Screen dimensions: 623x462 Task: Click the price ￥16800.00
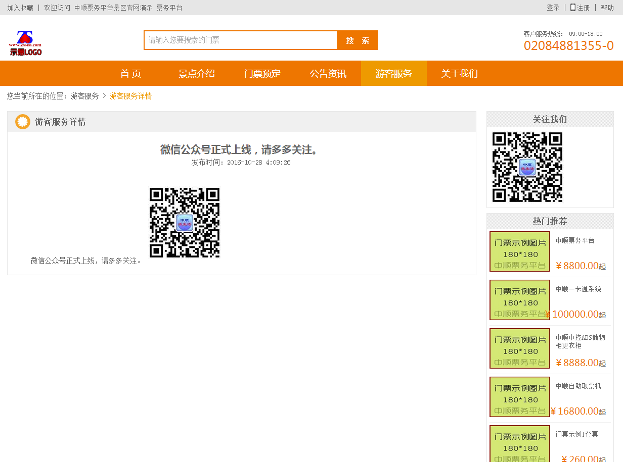574,411
